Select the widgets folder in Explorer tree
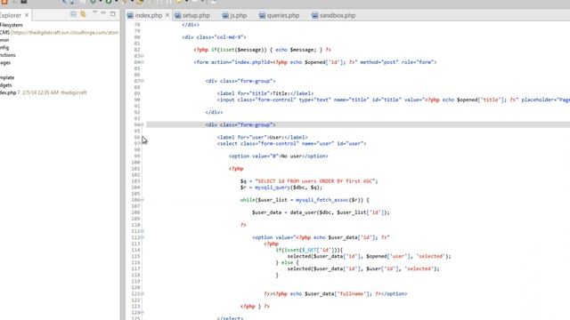 click(x=6, y=85)
